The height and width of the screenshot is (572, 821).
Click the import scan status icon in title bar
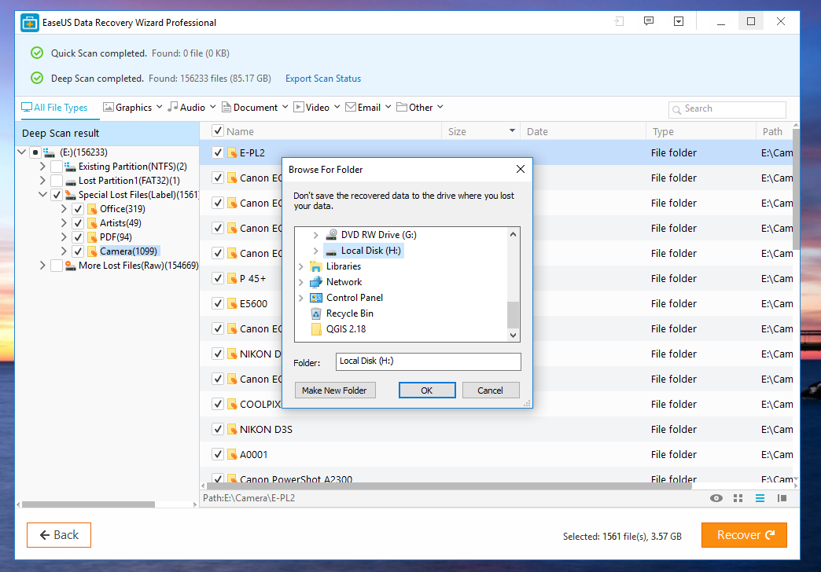(x=619, y=21)
